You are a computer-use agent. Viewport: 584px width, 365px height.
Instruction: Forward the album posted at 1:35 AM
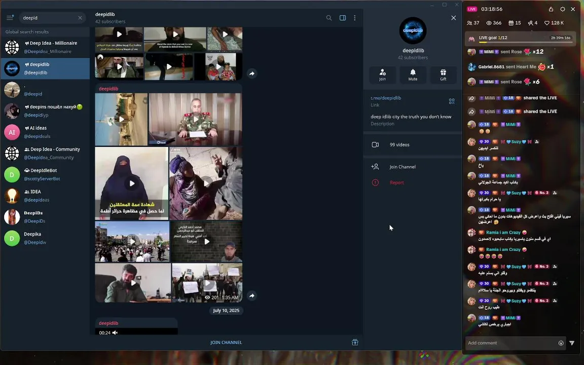(x=252, y=296)
